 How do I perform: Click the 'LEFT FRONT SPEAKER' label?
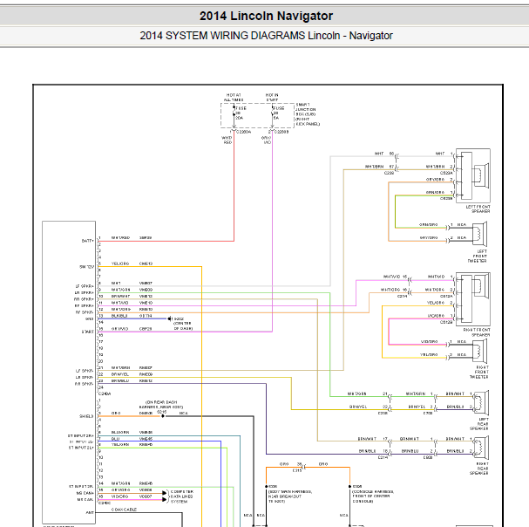tap(478, 209)
